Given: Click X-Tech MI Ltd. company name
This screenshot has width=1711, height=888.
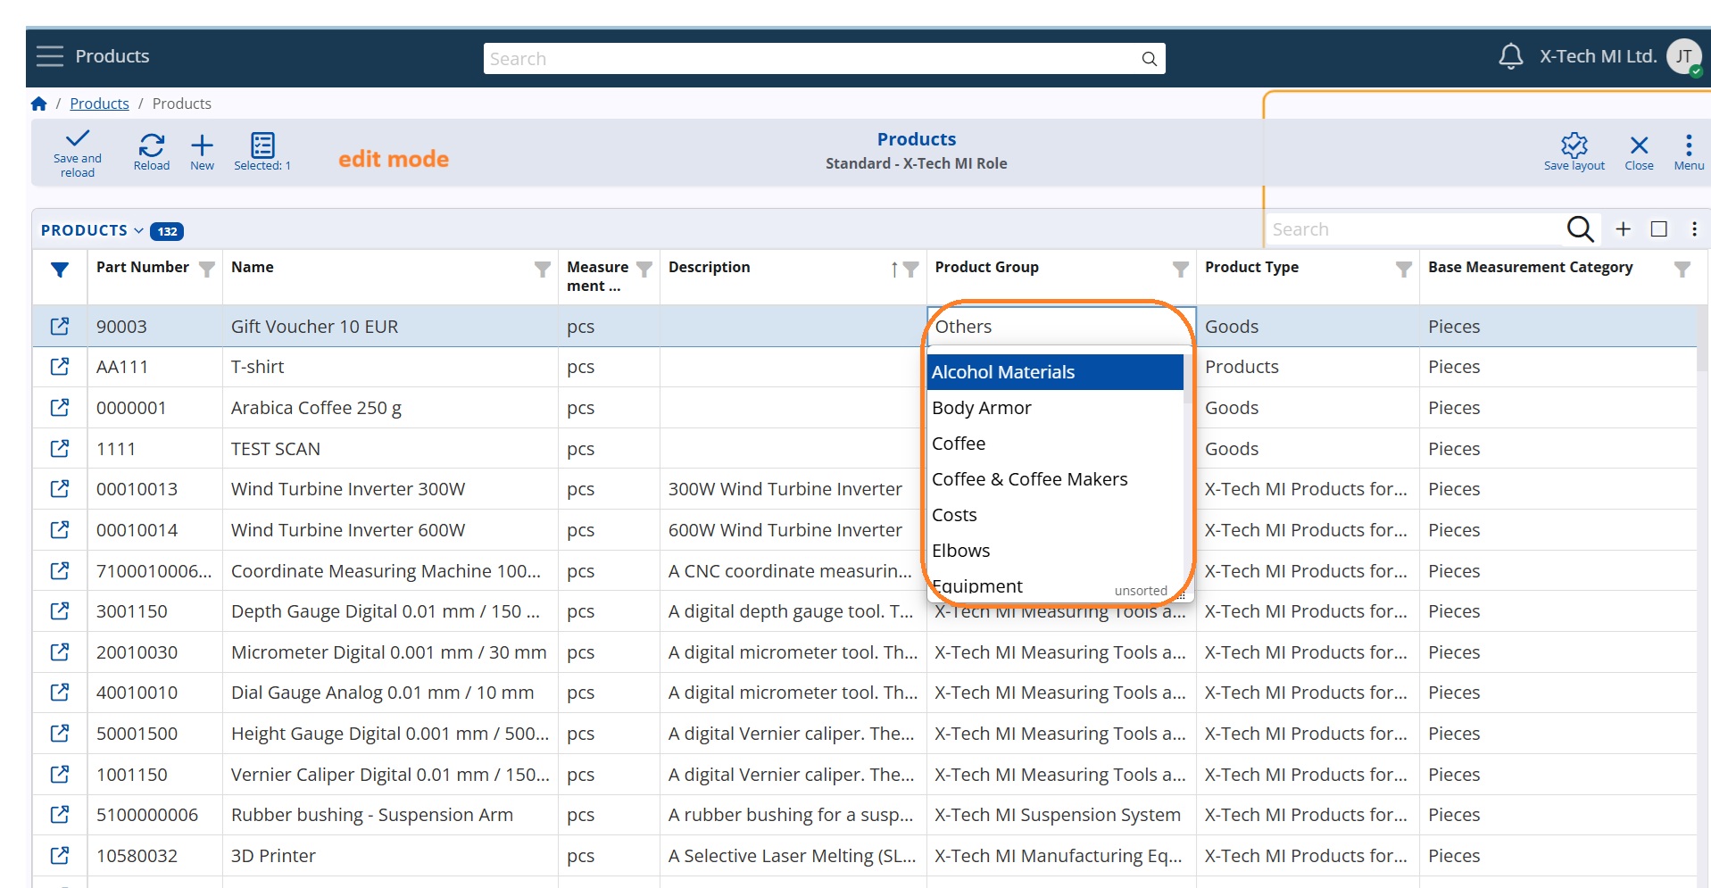Looking at the screenshot, I should click(x=1598, y=56).
